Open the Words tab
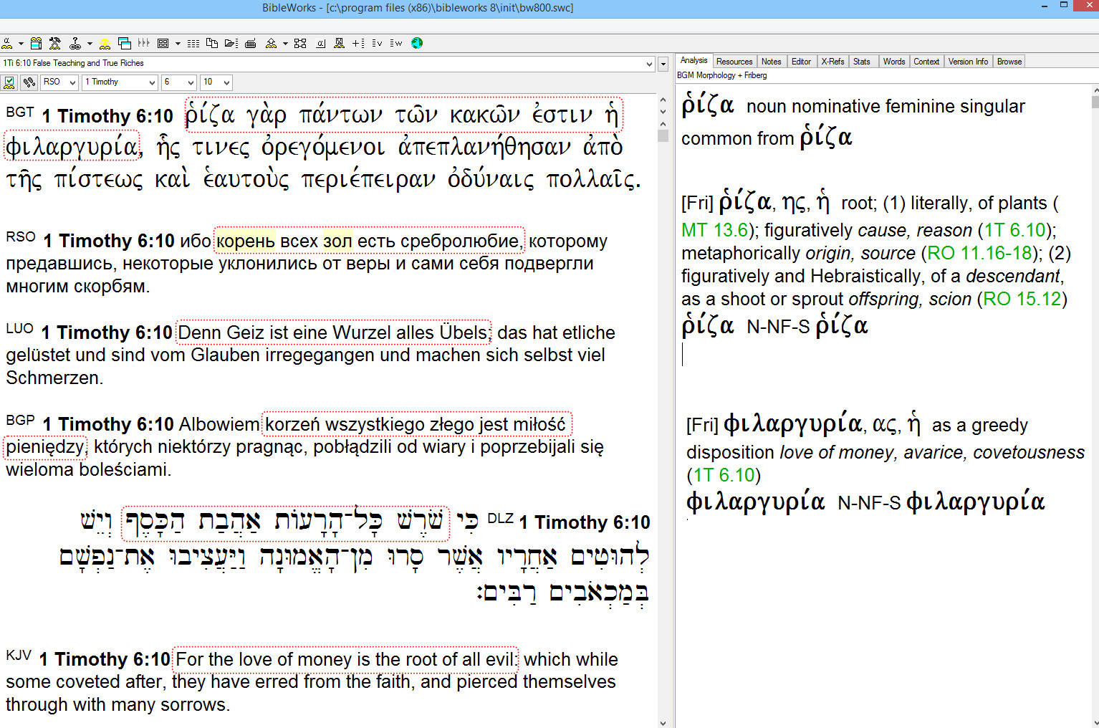This screenshot has height=728, width=1099. pyautogui.click(x=894, y=62)
